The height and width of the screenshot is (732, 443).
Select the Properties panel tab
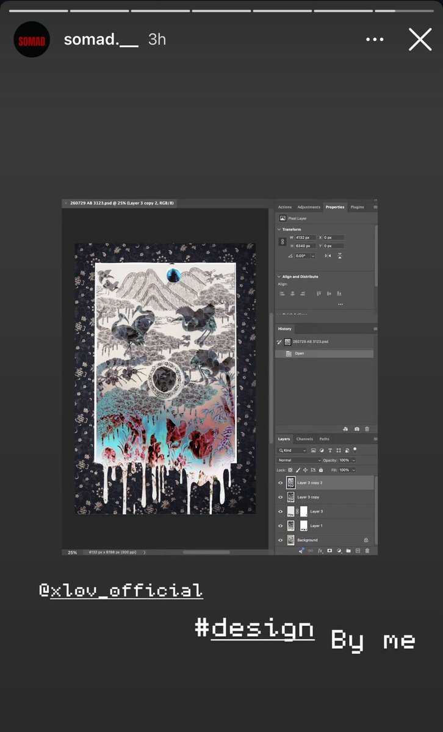pos(335,207)
